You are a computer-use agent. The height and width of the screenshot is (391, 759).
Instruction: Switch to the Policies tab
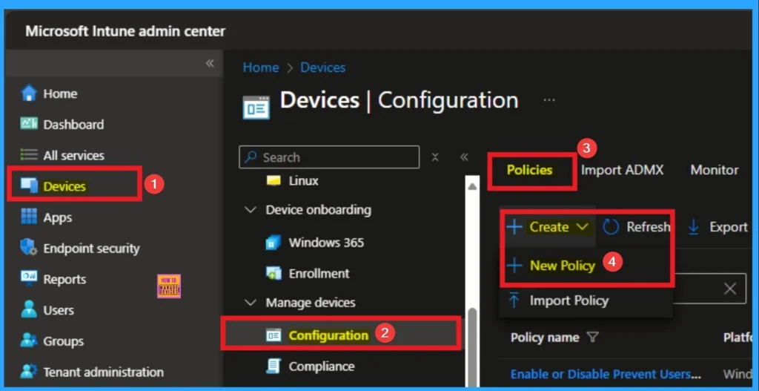click(x=529, y=170)
